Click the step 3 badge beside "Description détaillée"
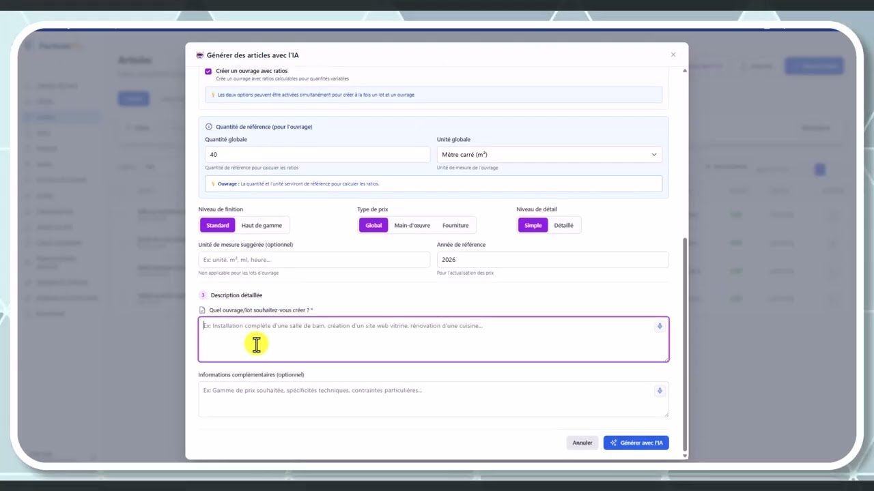Screen dimensions: 874x491 [x=203, y=295]
